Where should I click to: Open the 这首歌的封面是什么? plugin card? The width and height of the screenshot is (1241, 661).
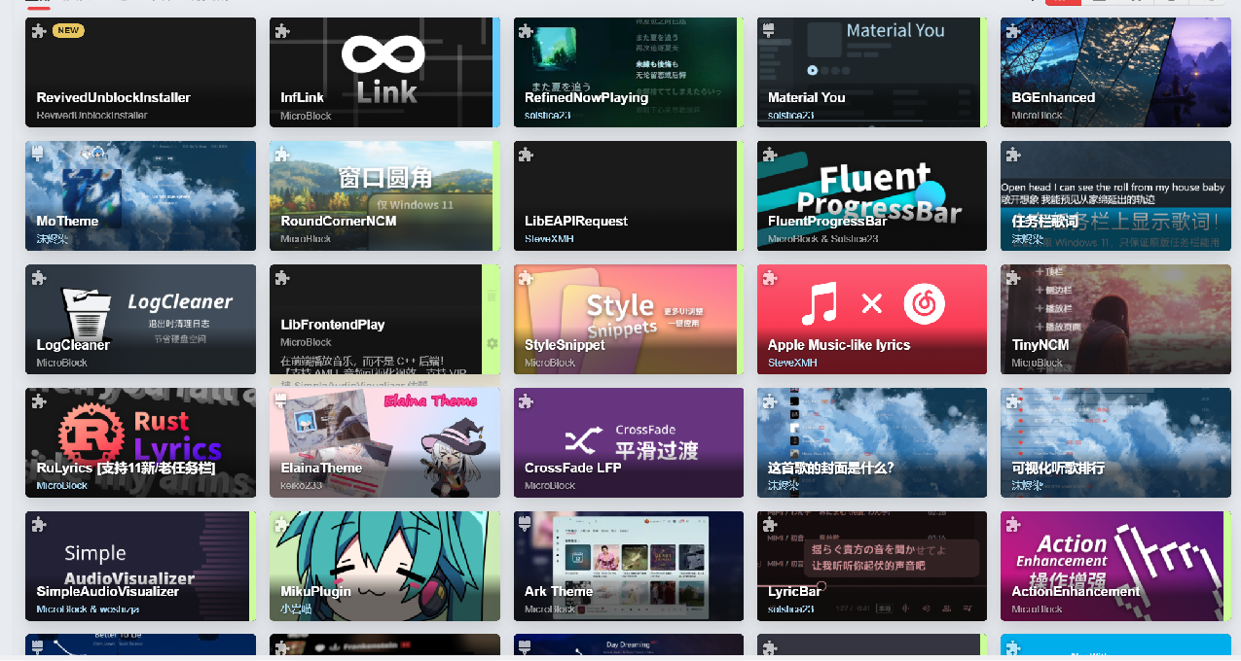872,442
